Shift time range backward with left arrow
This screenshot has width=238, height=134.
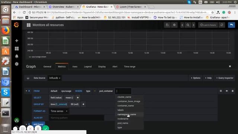coord(183,25)
